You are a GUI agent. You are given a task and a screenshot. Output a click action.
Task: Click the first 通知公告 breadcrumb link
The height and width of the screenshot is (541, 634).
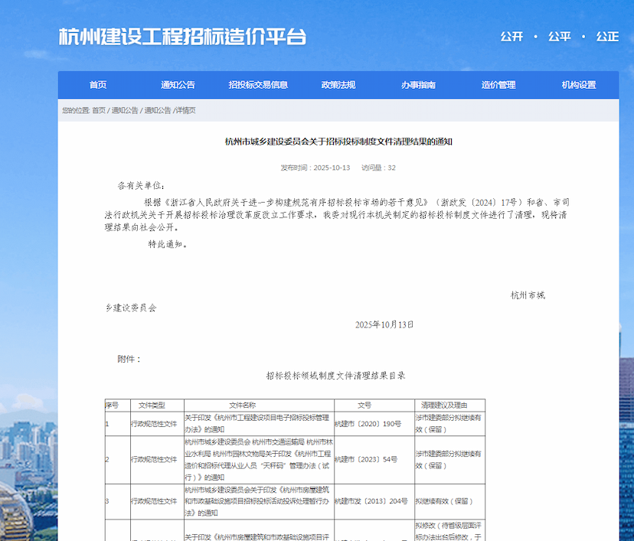[125, 111]
